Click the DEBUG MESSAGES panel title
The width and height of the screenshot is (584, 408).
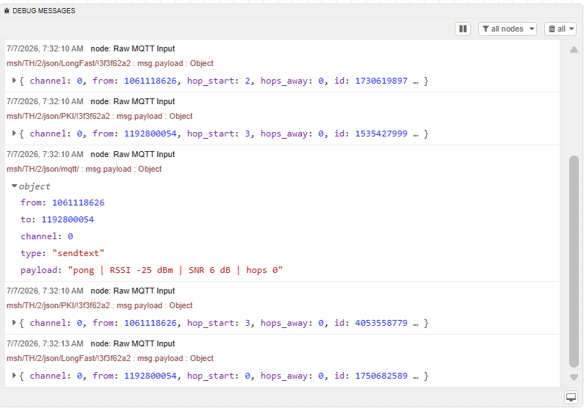pyautogui.click(x=44, y=11)
